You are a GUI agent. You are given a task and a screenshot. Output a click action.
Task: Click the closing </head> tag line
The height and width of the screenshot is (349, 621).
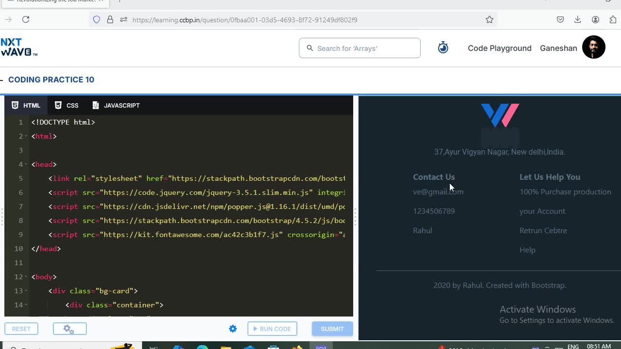(46, 249)
